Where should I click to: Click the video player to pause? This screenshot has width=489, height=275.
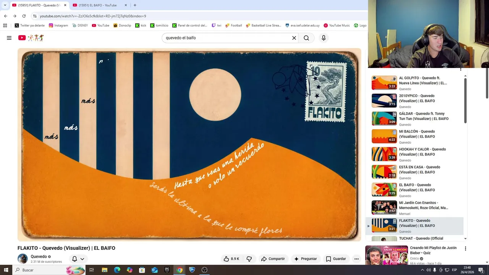click(189, 145)
